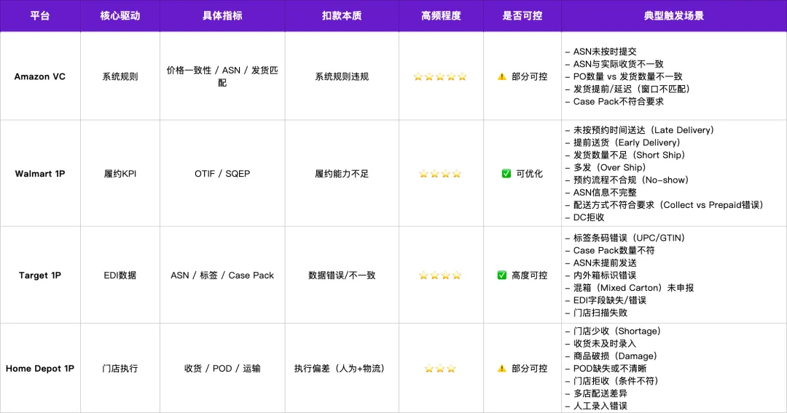Click the 执行偏差（人为+物流）cell

(342, 369)
